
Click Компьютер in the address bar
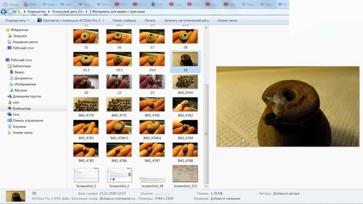36,11
